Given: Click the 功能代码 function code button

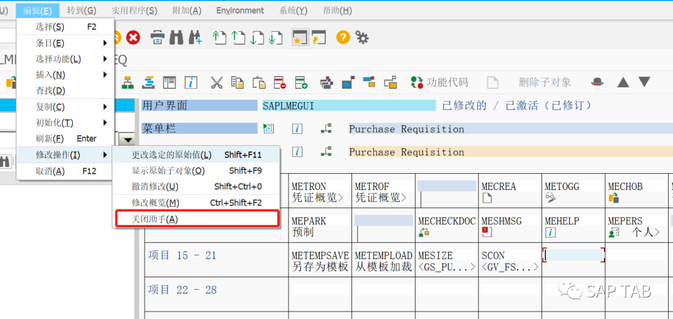Looking at the screenshot, I should 439,82.
